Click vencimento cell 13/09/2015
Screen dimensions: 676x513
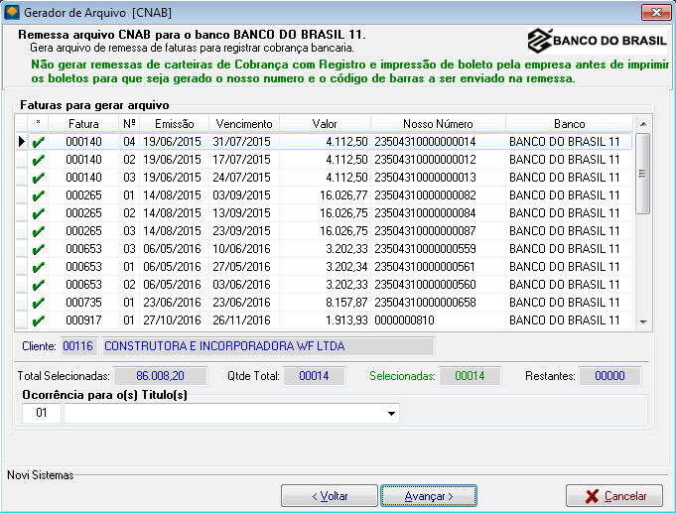click(244, 213)
